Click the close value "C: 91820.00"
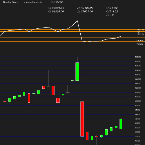This screenshot has height=145, width=145. (56, 11)
